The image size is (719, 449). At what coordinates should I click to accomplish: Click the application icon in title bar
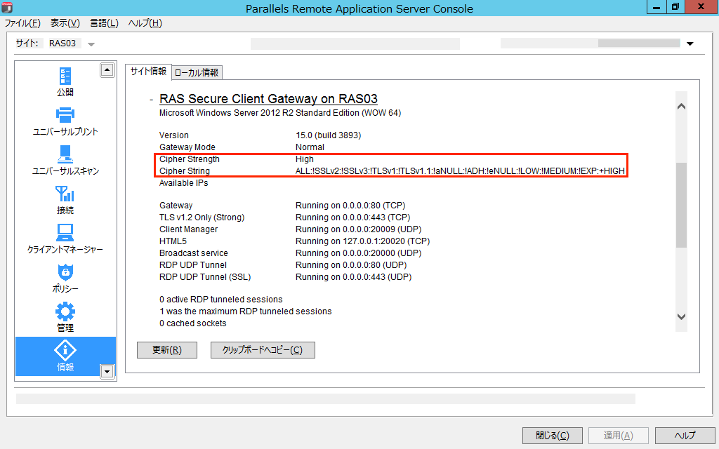click(8, 8)
